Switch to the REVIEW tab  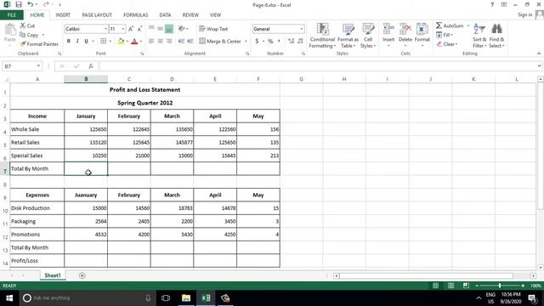[190, 15]
